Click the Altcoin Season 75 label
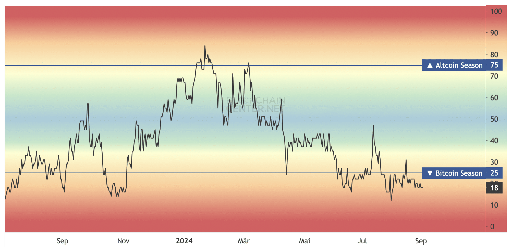This screenshot has height=250, width=512. click(462, 65)
